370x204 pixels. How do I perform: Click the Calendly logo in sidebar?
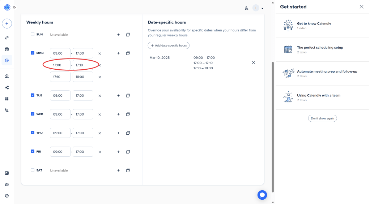tap(7, 7)
